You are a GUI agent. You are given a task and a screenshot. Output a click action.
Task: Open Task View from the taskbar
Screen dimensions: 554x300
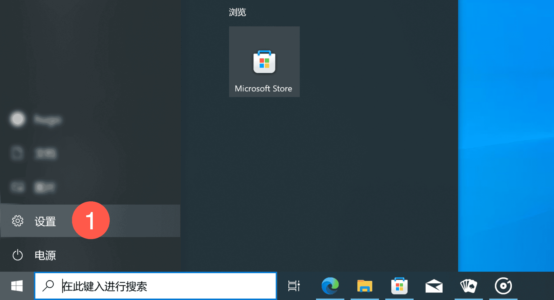pos(294,286)
